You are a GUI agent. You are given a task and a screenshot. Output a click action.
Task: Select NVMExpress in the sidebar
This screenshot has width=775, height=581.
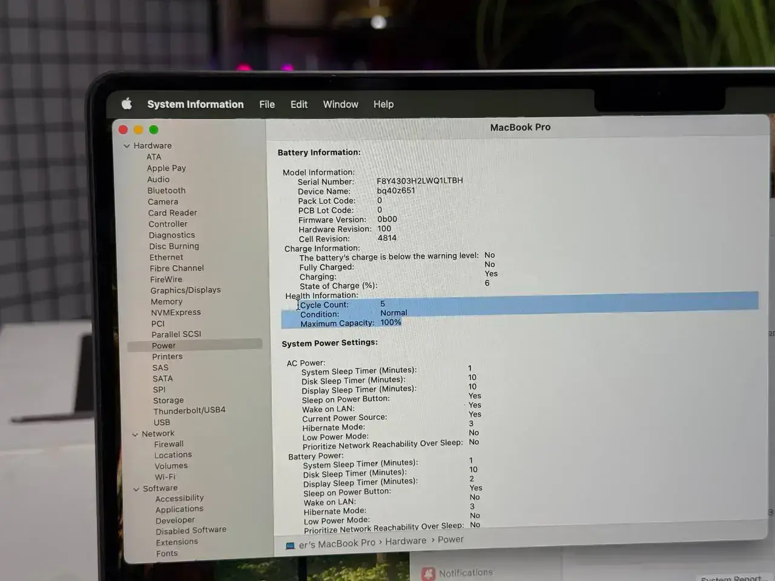(176, 312)
